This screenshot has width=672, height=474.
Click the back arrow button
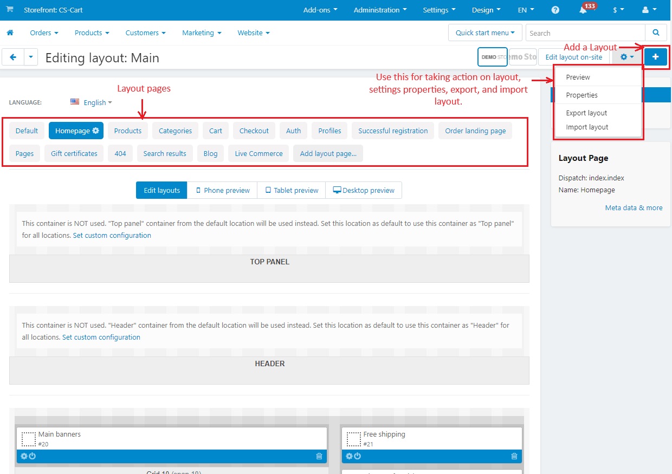[13, 57]
